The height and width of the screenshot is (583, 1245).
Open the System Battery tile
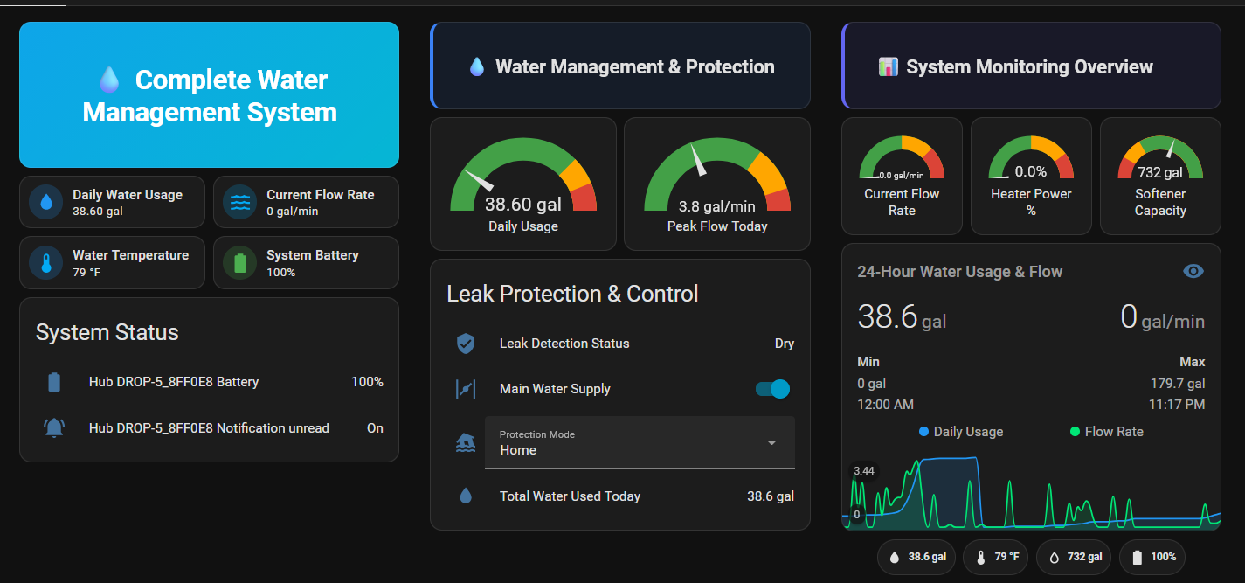(x=306, y=262)
